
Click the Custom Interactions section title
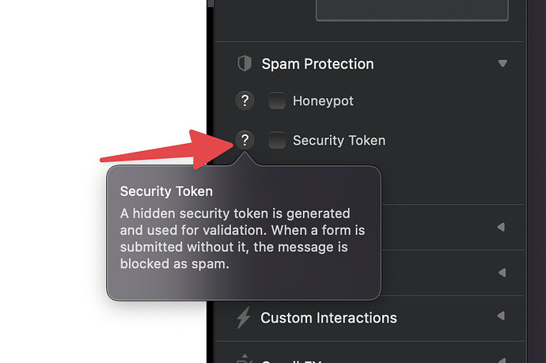328,318
